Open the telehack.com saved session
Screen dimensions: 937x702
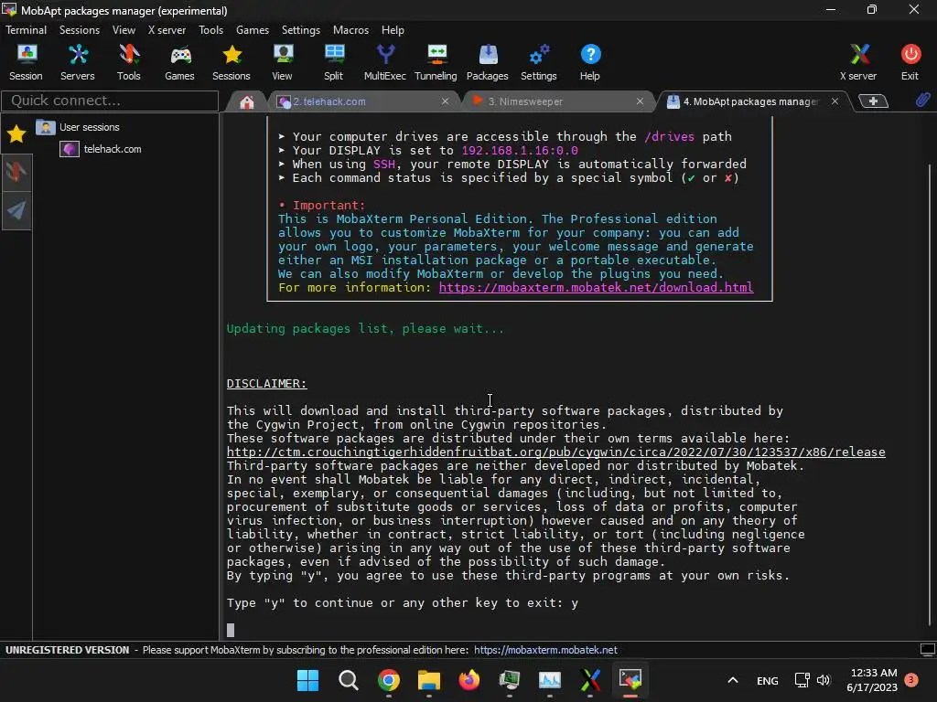101,149
